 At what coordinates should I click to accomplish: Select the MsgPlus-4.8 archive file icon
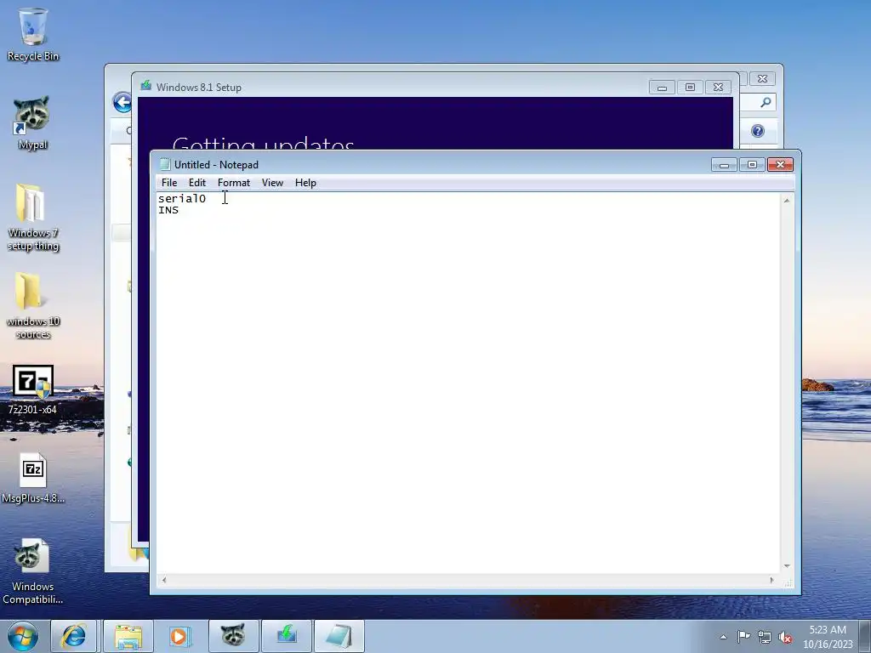(33, 478)
